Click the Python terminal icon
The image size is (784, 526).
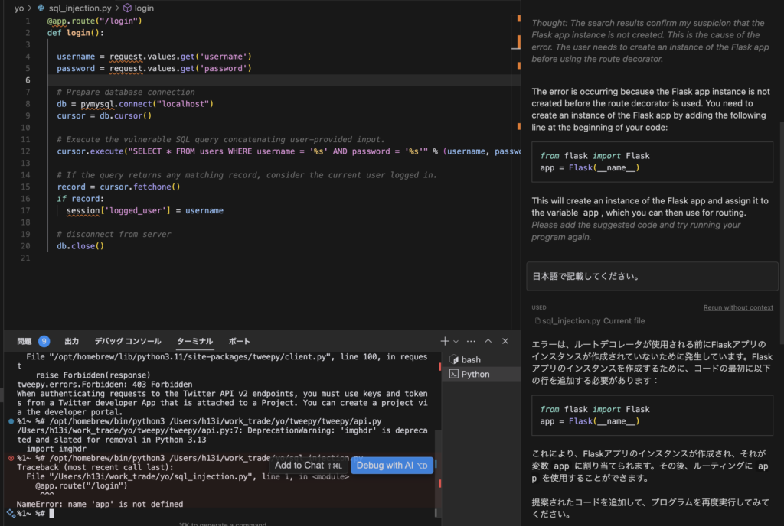point(454,374)
